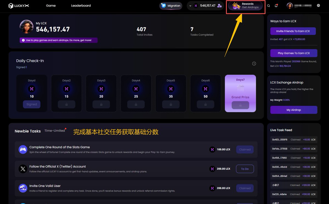Image resolution: width=329 pixels, height=204 pixels.
Task: Open the search magnifier icon
Action: coord(268,6)
